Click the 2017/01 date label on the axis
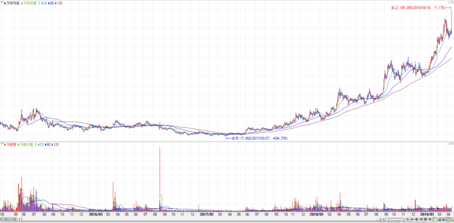 (206, 214)
